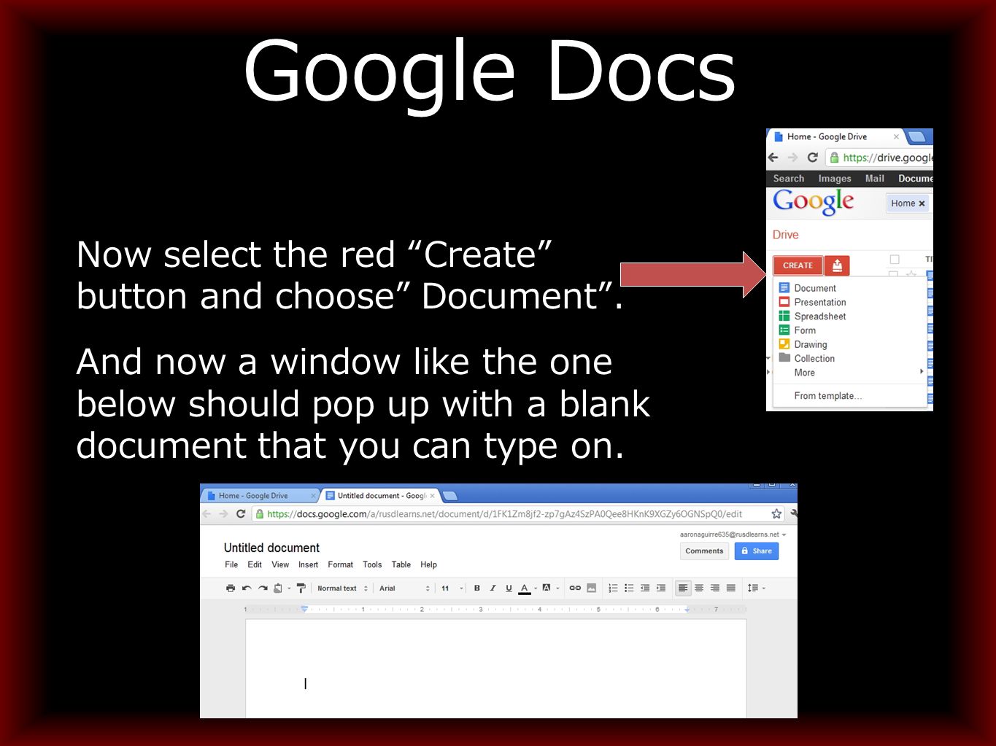This screenshot has width=996, height=746.
Task: Toggle Underline formatting
Action: 509,588
